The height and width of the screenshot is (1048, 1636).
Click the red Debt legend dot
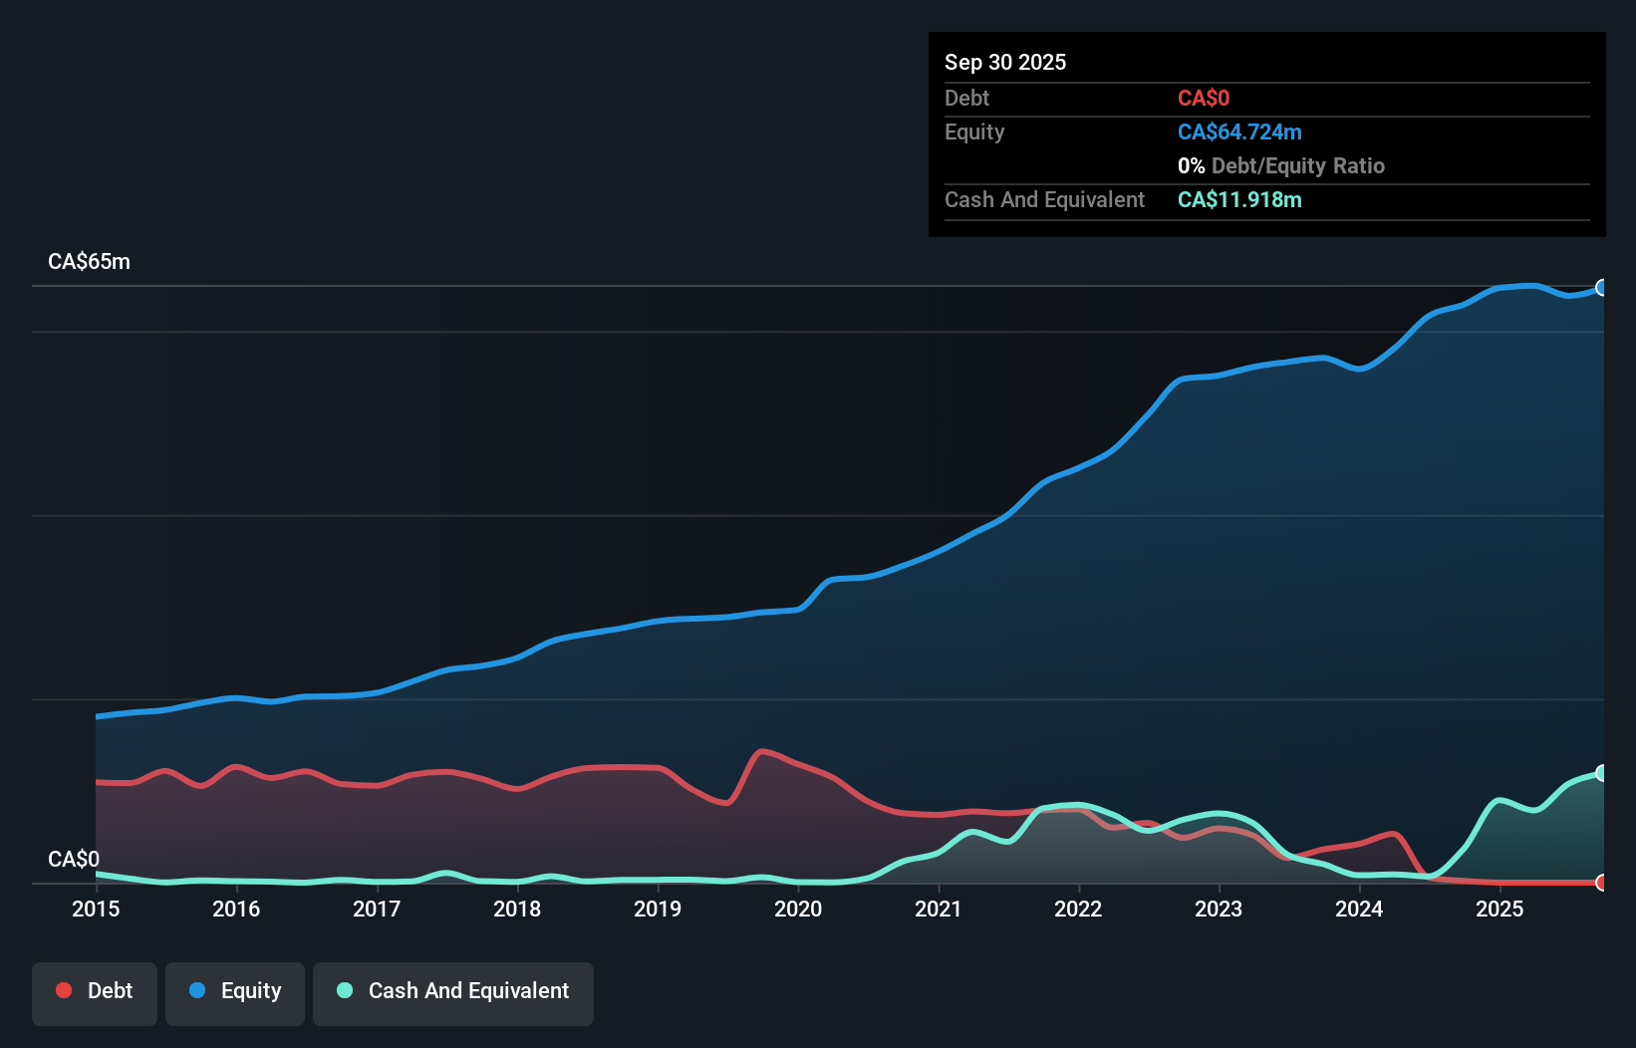click(x=64, y=990)
